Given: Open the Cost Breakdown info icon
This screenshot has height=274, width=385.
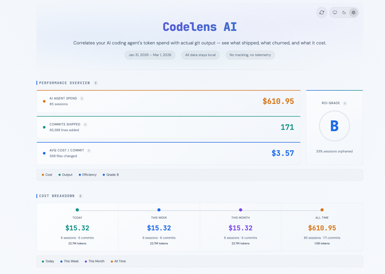Looking at the screenshot, I should 80,196.
